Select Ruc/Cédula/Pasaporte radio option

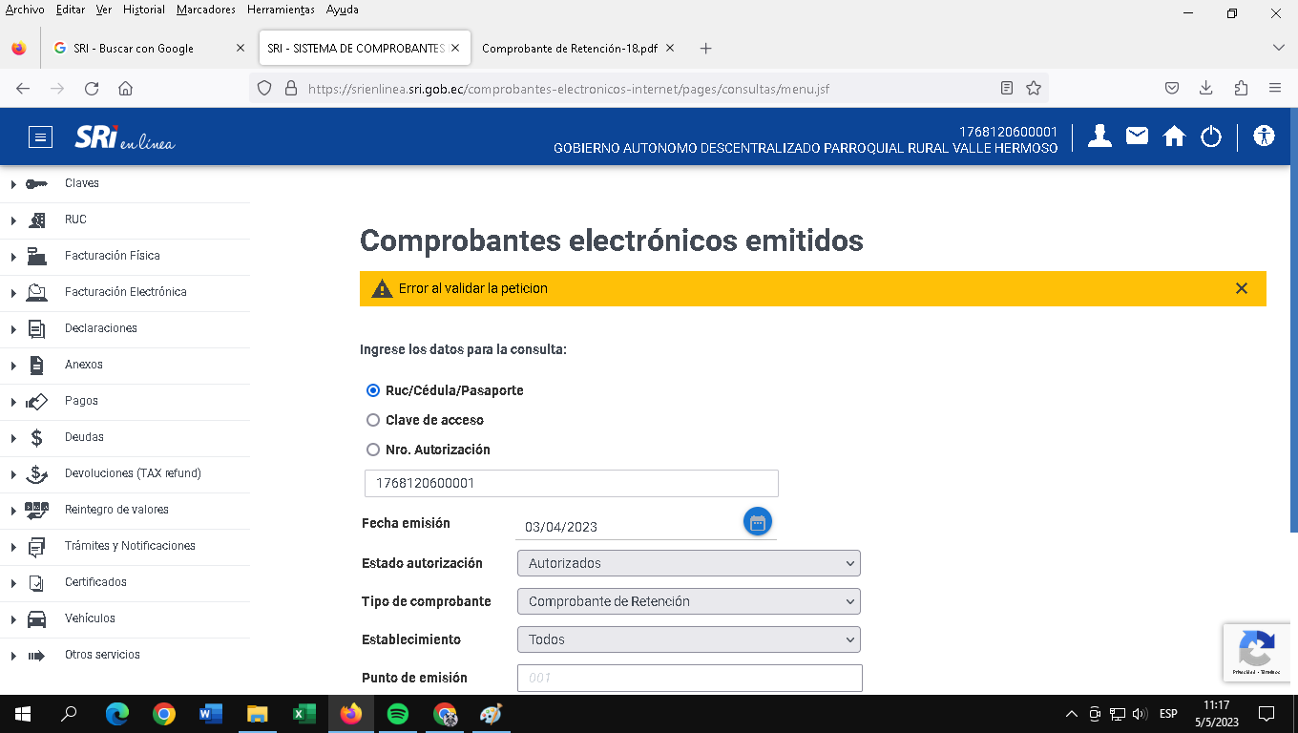click(373, 390)
